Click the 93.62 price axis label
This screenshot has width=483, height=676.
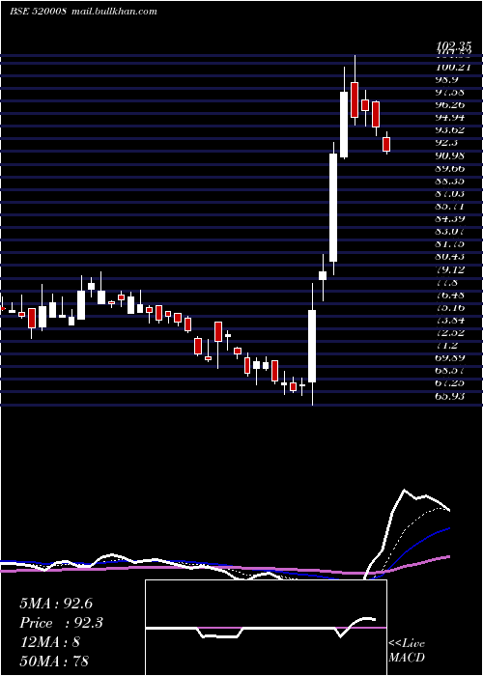(x=452, y=129)
